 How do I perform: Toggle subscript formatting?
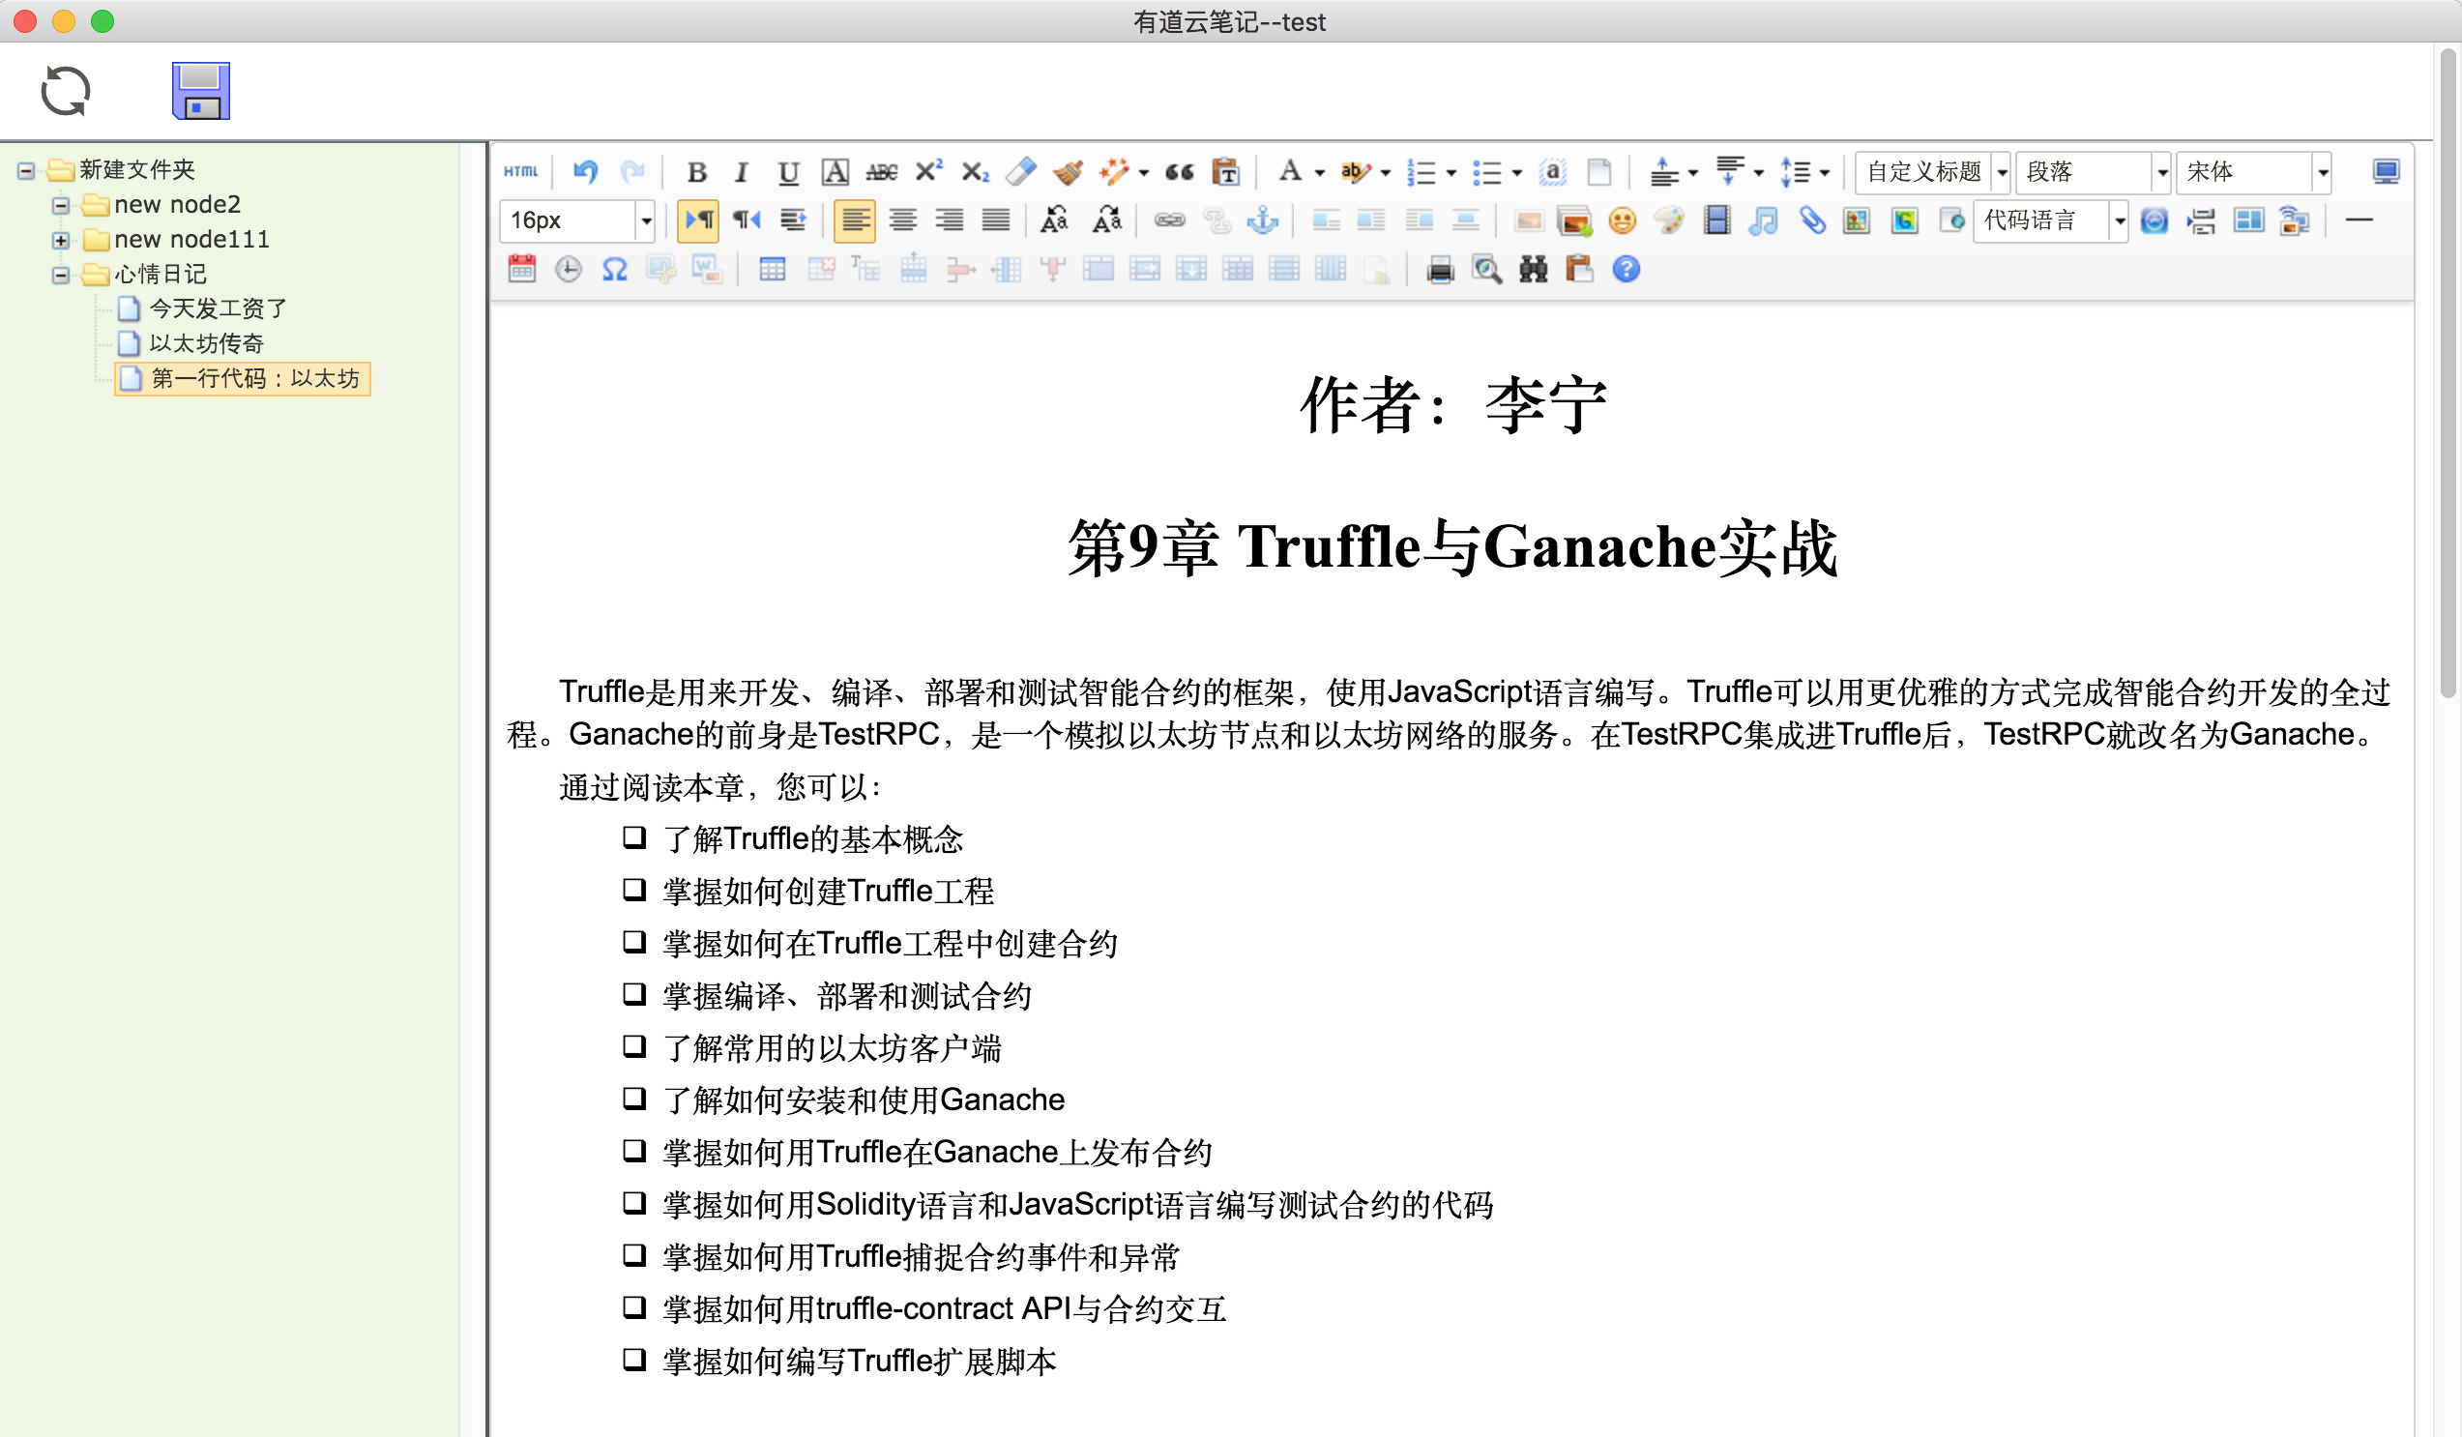pyautogui.click(x=975, y=172)
